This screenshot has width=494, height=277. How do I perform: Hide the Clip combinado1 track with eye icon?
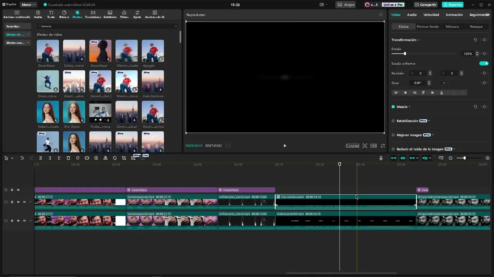[x=18, y=202]
